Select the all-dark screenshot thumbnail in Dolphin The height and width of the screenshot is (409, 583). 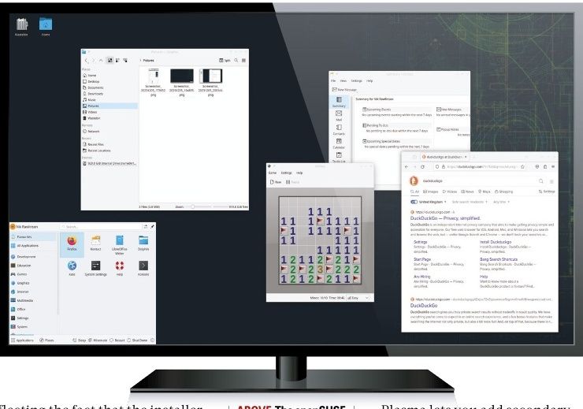coord(182,83)
